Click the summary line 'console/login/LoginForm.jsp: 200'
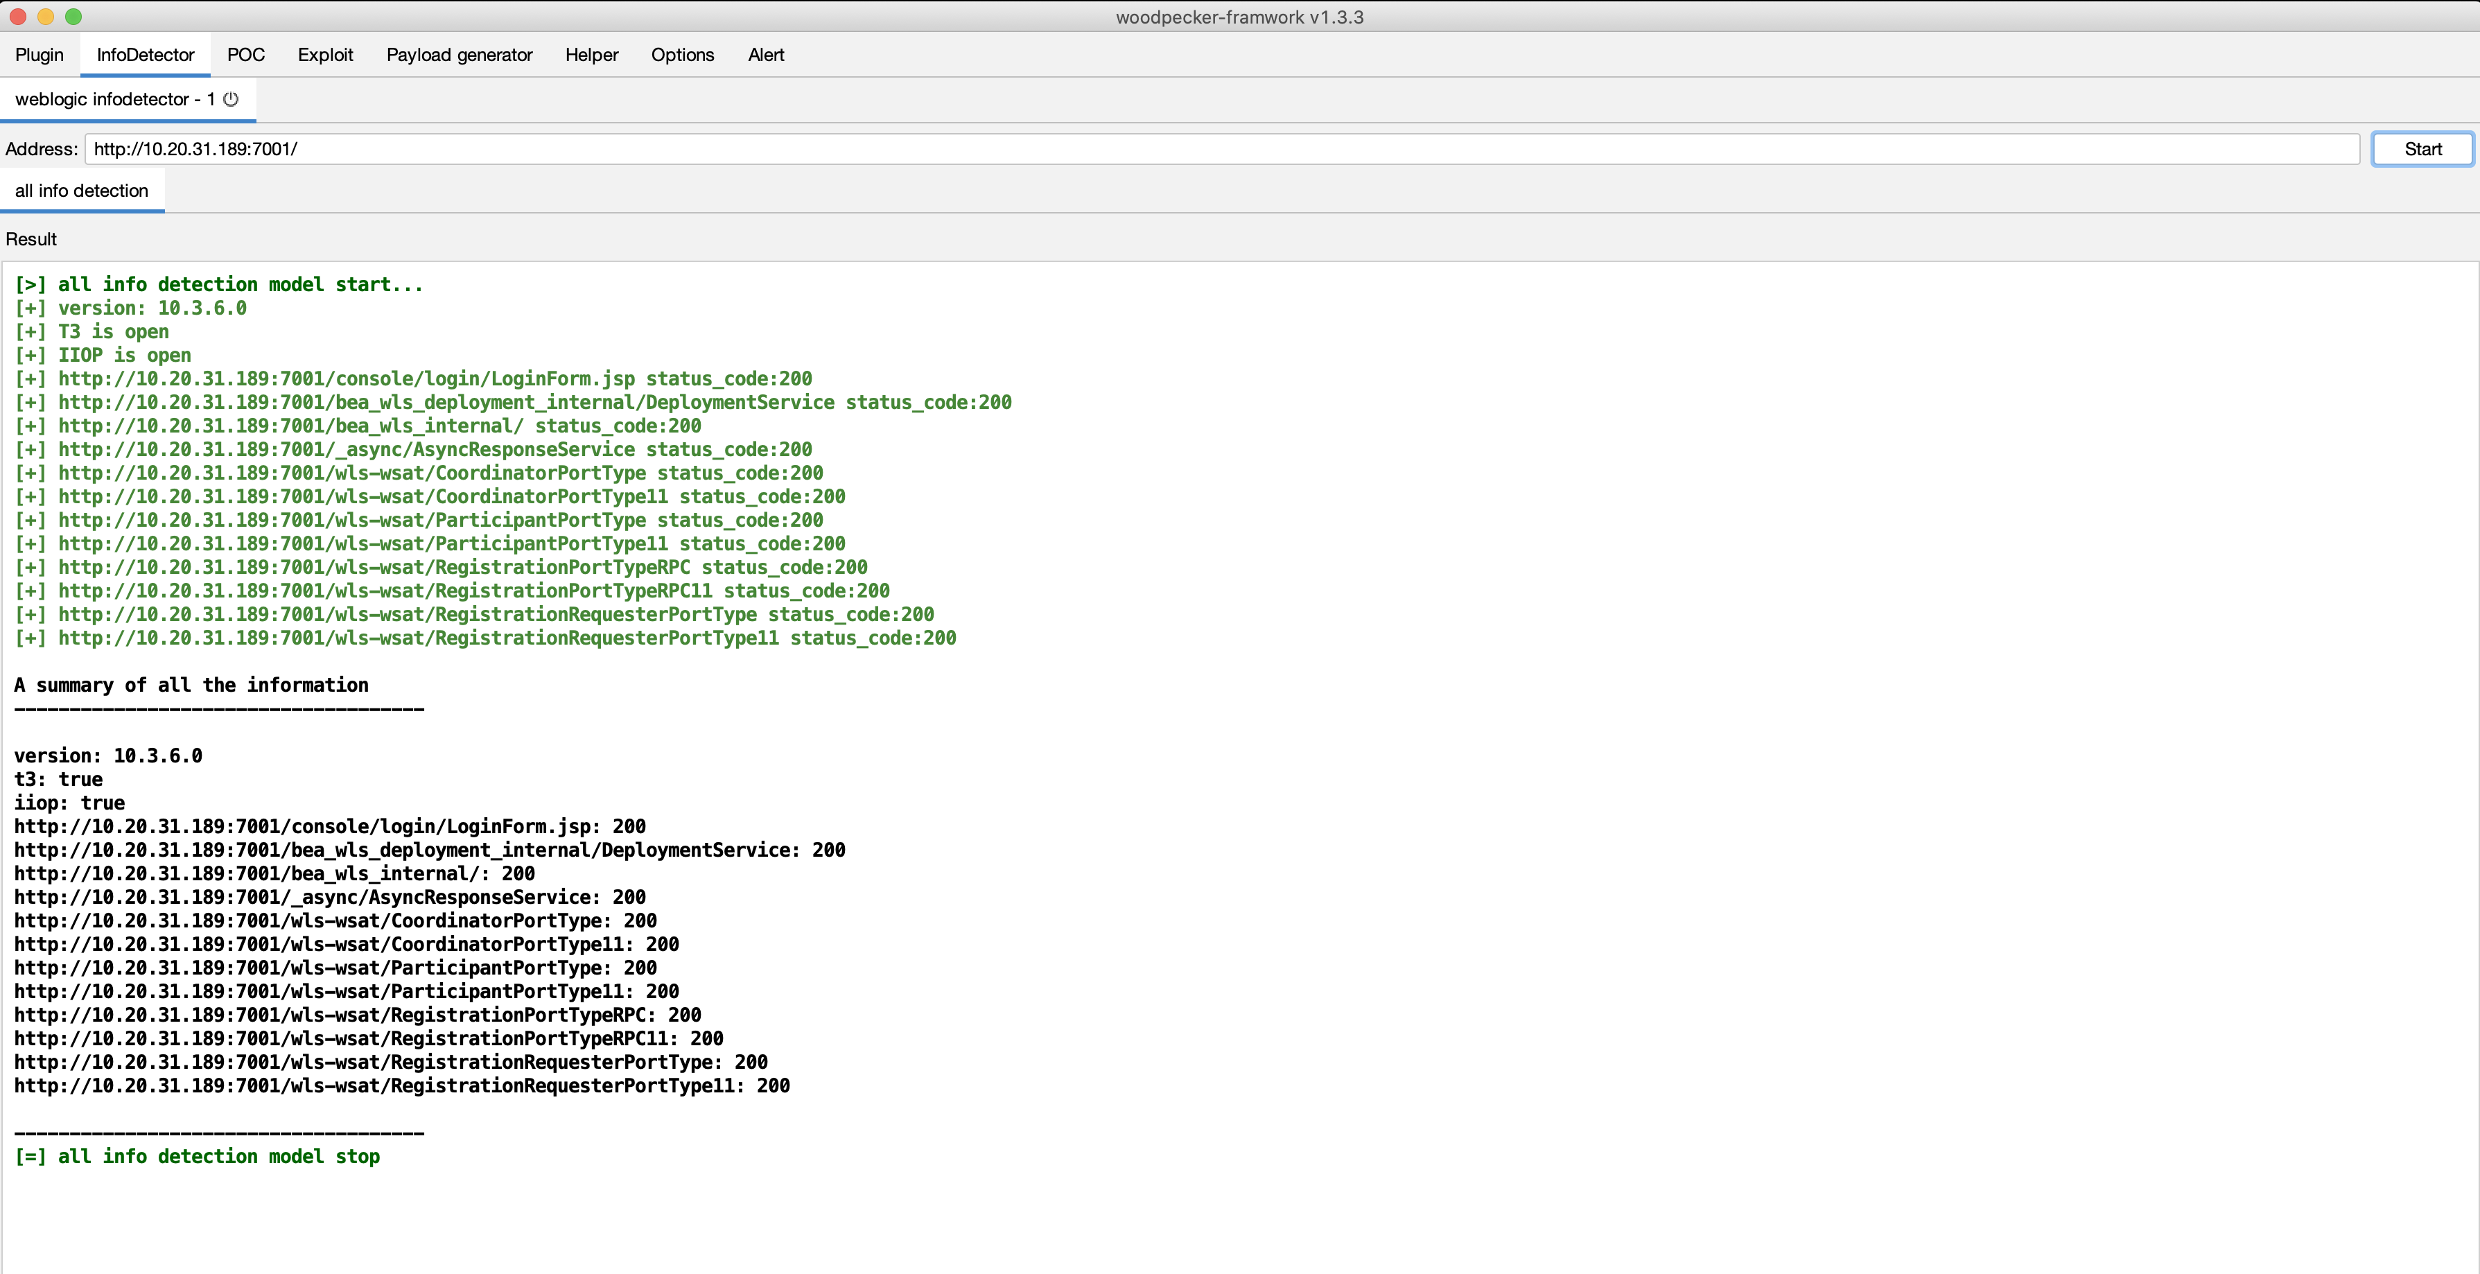Viewport: 2480px width, 1274px height. point(330,826)
